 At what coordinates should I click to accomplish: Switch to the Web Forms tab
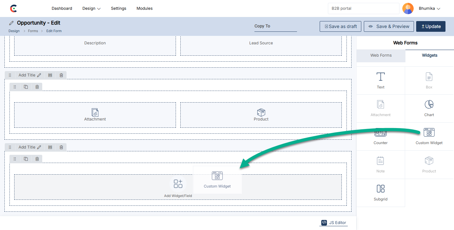point(381,55)
